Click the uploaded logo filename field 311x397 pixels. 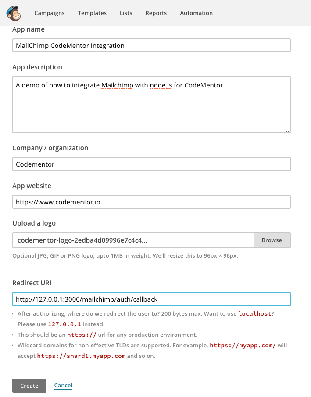click(x=133, y=240)
